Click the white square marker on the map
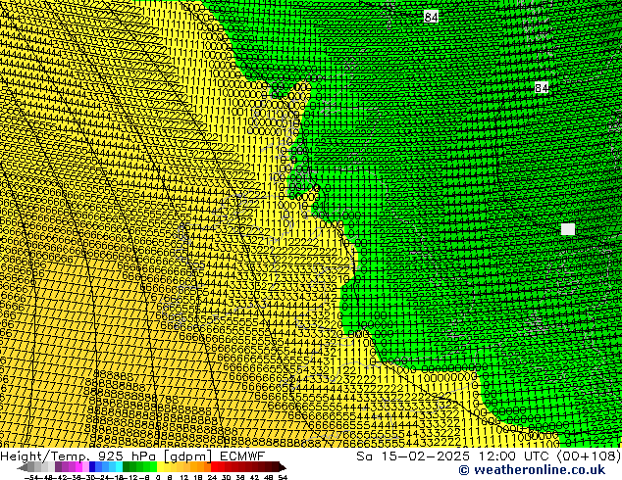The width and height of the screenshot is (622, 480). [x=568, y=229]
